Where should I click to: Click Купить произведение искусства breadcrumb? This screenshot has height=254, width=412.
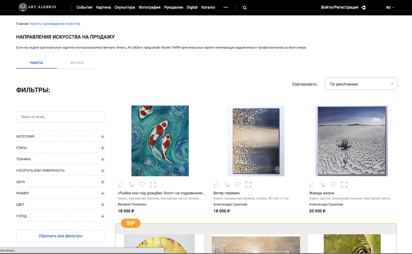tap(56, 24)
